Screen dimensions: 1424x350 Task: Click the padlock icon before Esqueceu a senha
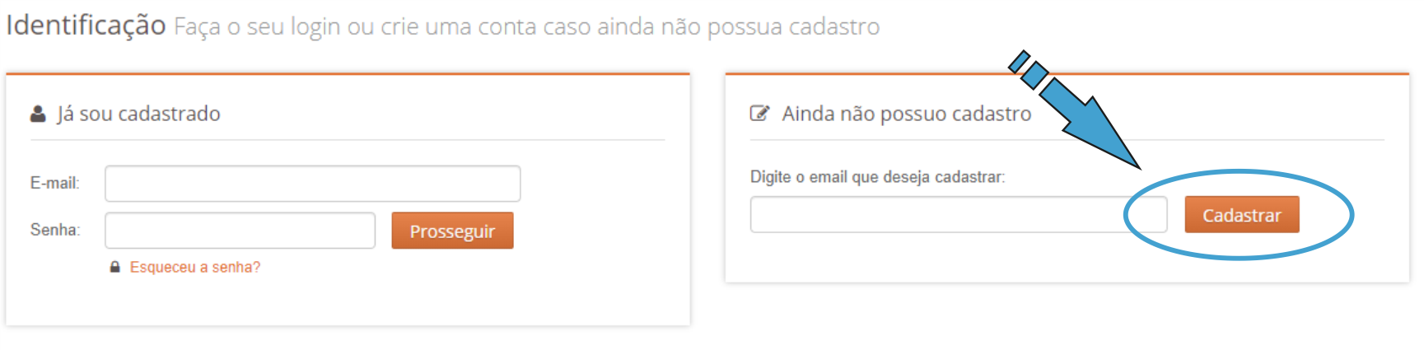click(115, 267)
